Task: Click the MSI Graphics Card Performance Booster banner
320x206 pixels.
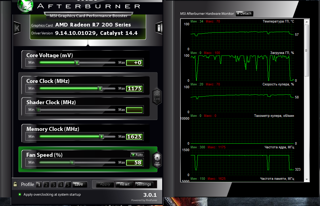Action: 89,16
